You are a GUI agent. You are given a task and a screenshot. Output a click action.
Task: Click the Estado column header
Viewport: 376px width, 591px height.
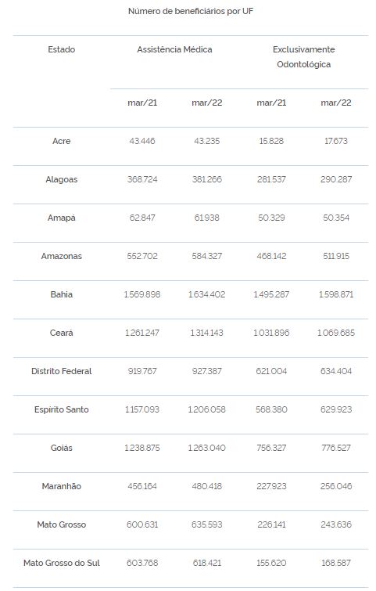pyautogui.click(x=61, y=49)
